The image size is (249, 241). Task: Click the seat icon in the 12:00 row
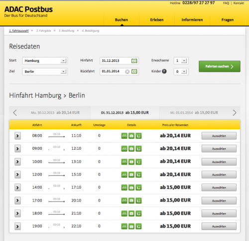pyautogui.click(x=138, y=175)
